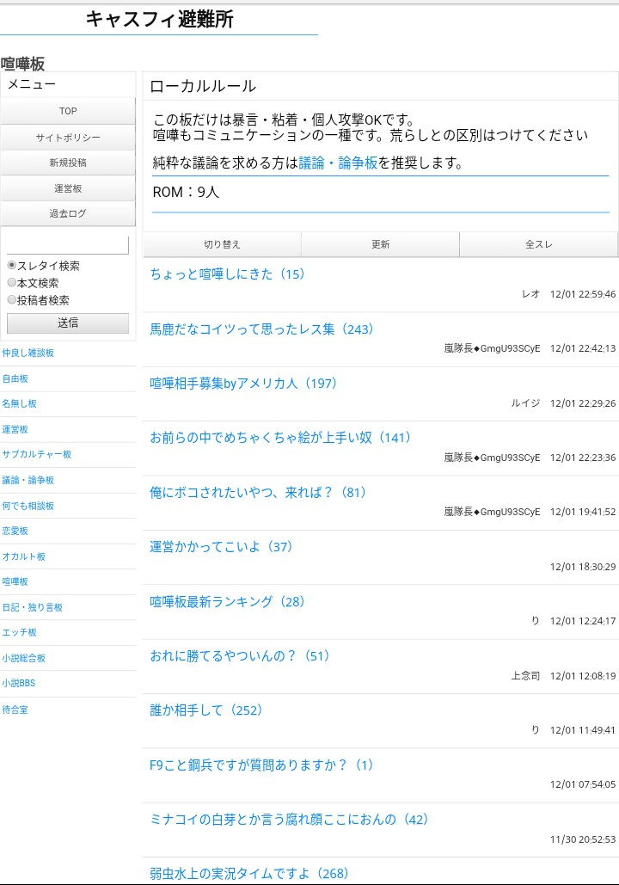The image size is (619, 885).
Task: Follow the 議論・論争板 link in rules
Action: (338, 163)
